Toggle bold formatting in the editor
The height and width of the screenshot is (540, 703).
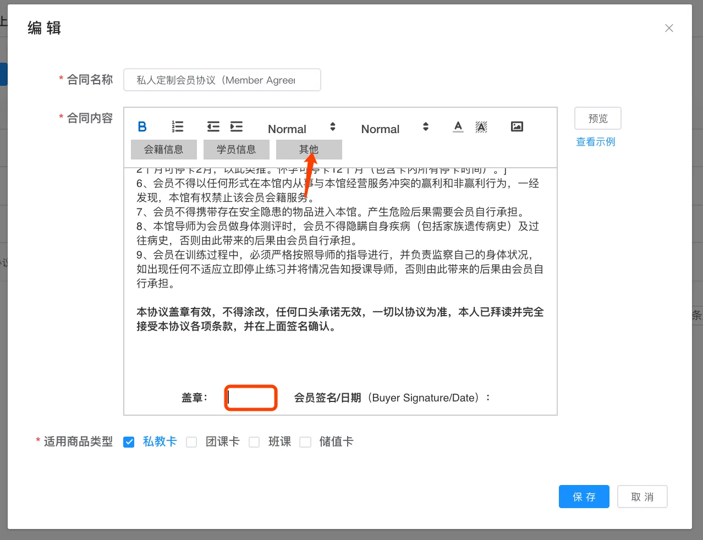coord(142,127)
